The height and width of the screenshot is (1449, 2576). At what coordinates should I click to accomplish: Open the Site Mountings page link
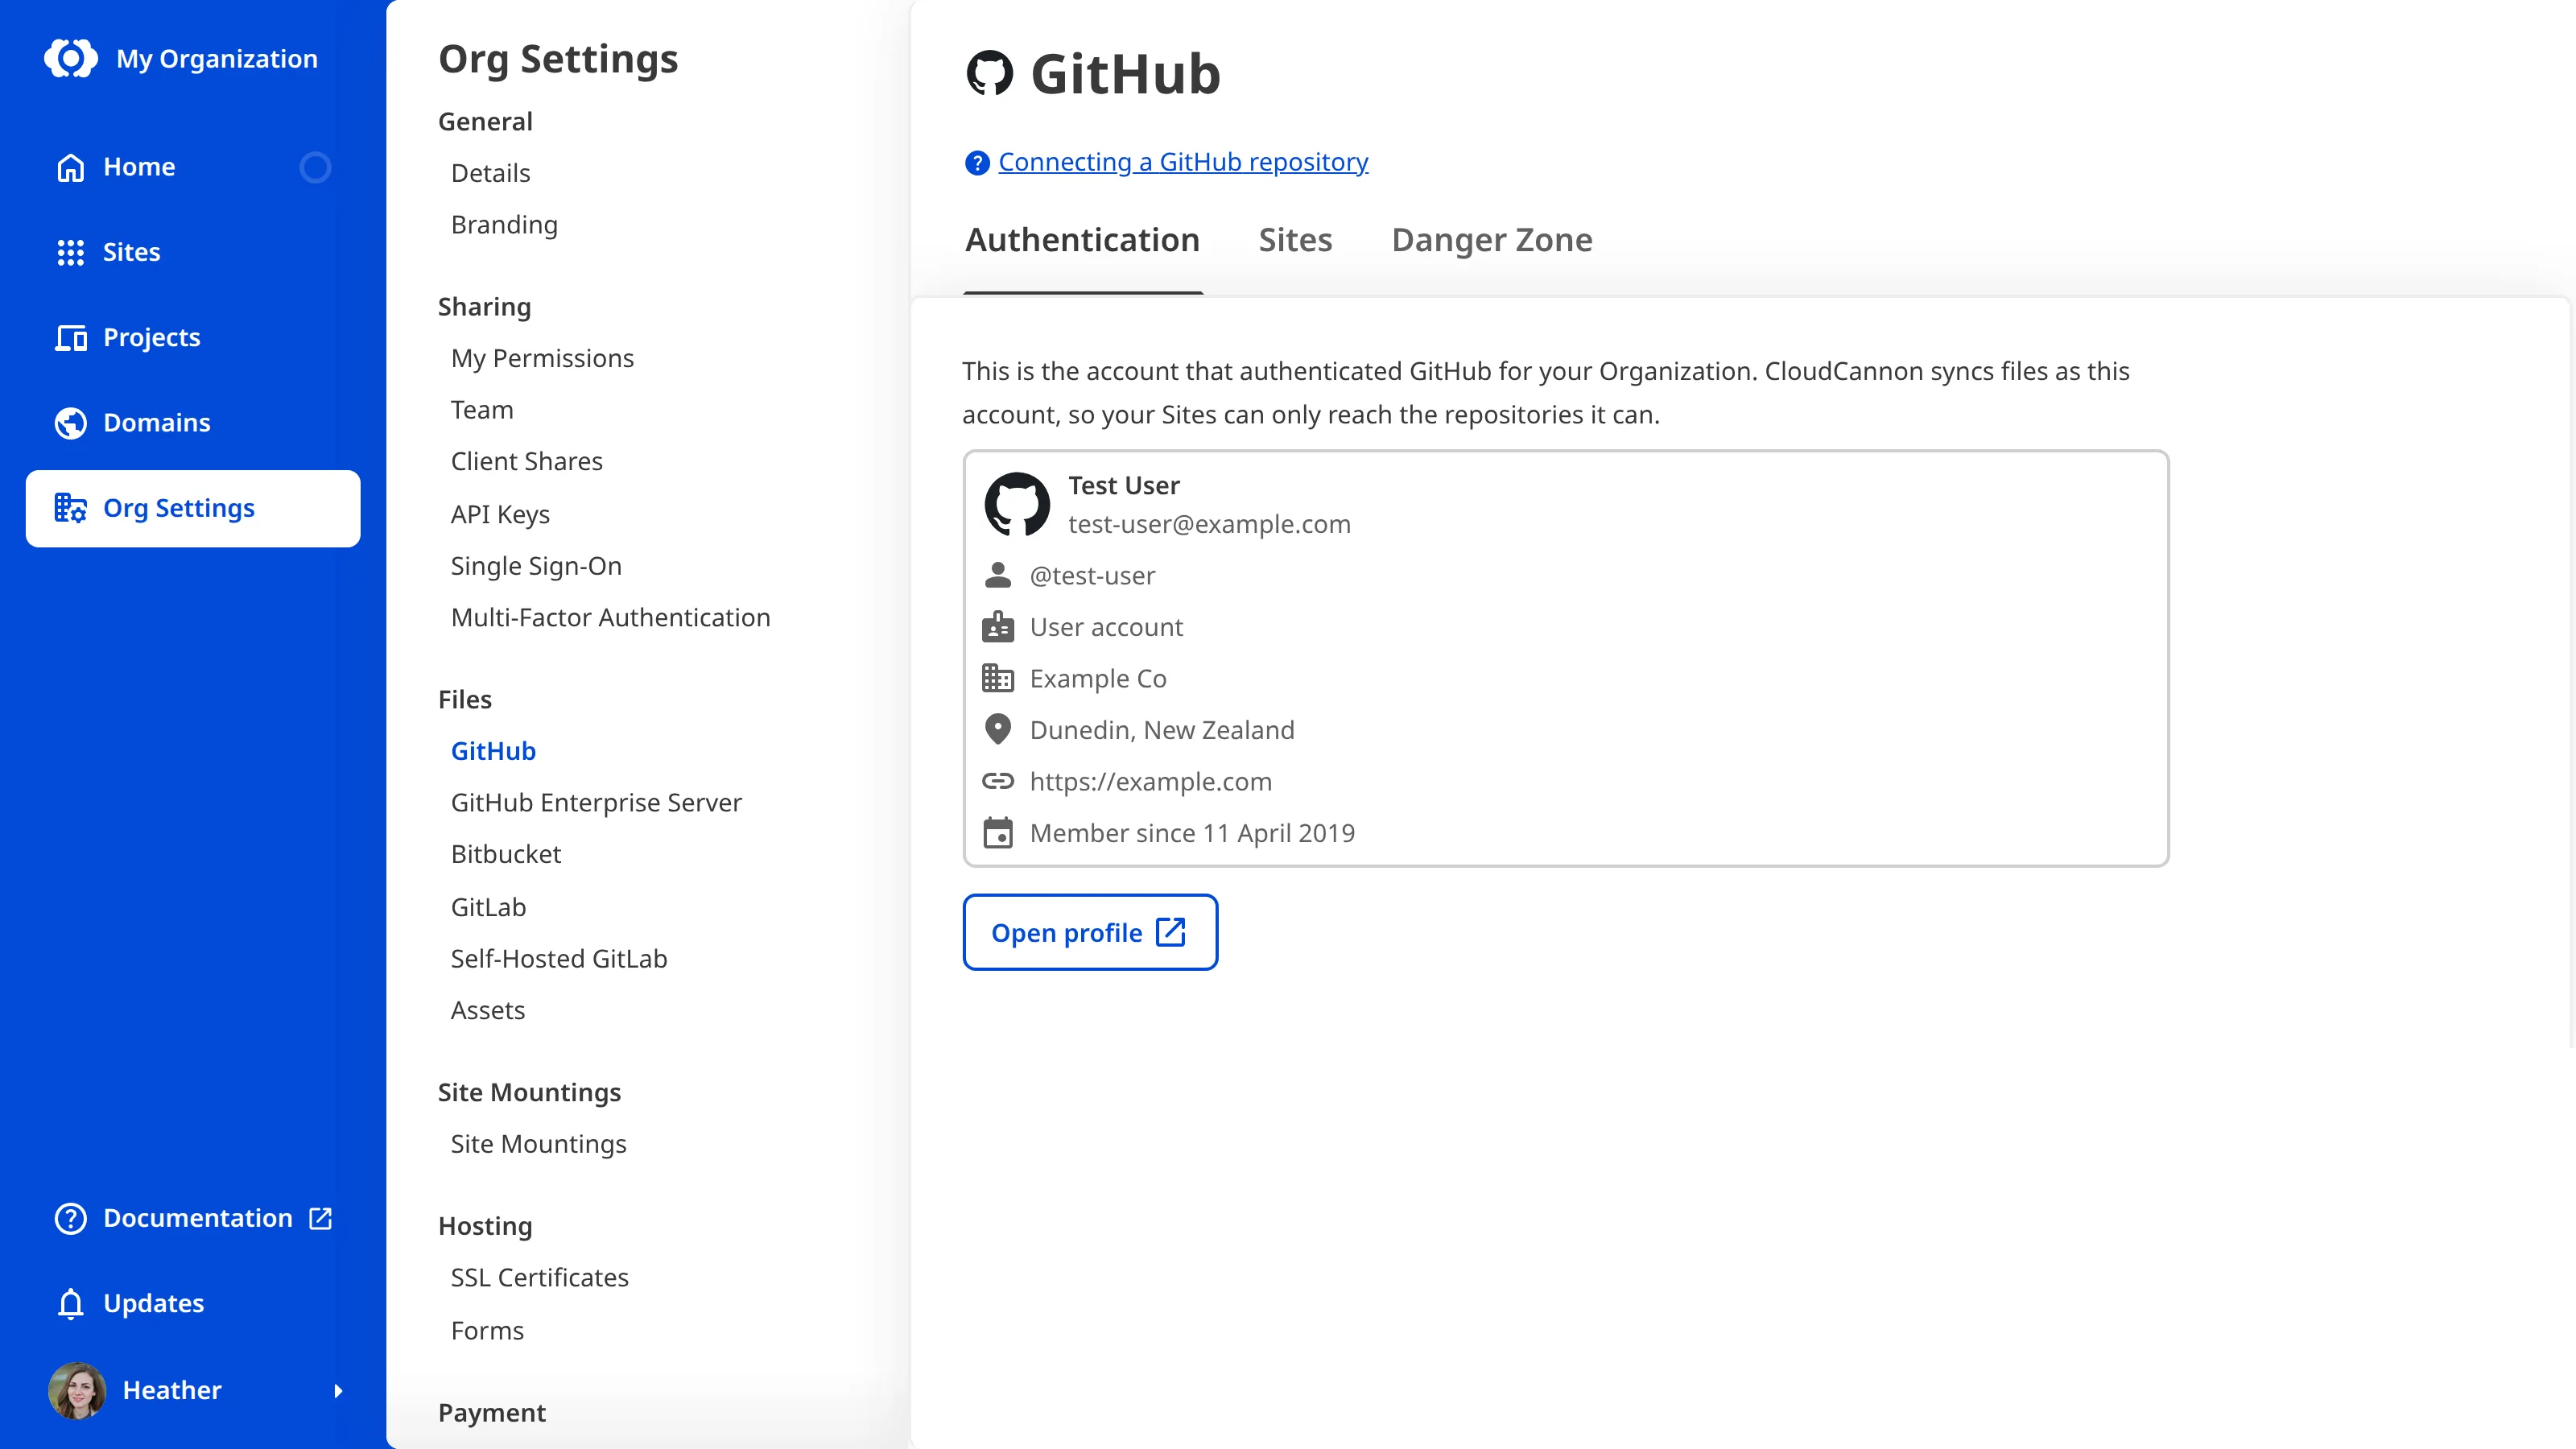point(538,1144)
